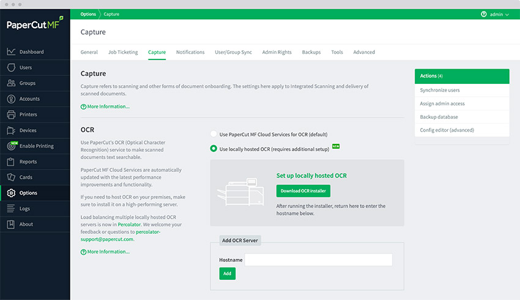This screenshot has height=300, width=520.
Task: Open the Capture tab
Action: pyautogui.click(x=157, y=52)
